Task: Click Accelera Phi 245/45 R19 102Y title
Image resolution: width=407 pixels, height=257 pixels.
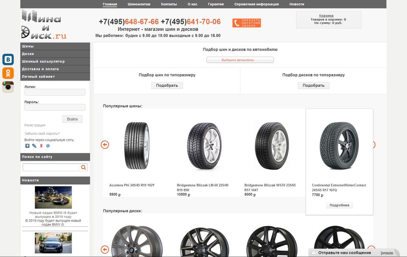Action: point(132,185)
